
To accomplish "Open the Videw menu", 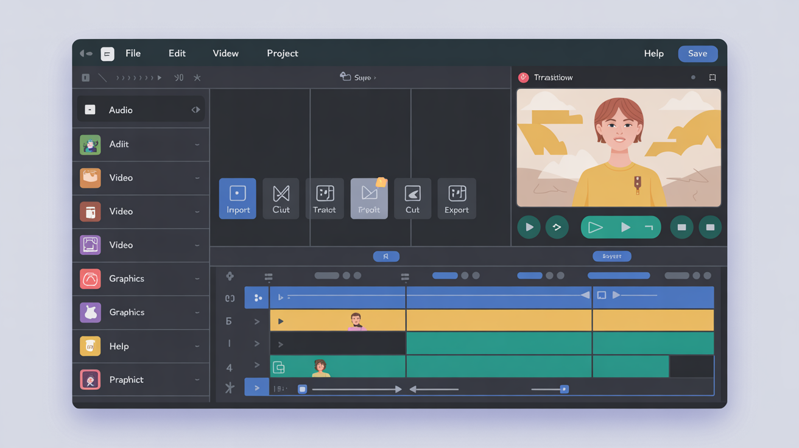I will (x=225, y=54).
